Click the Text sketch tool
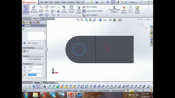This screenshot has height=98, width=175. click(58, 11)
